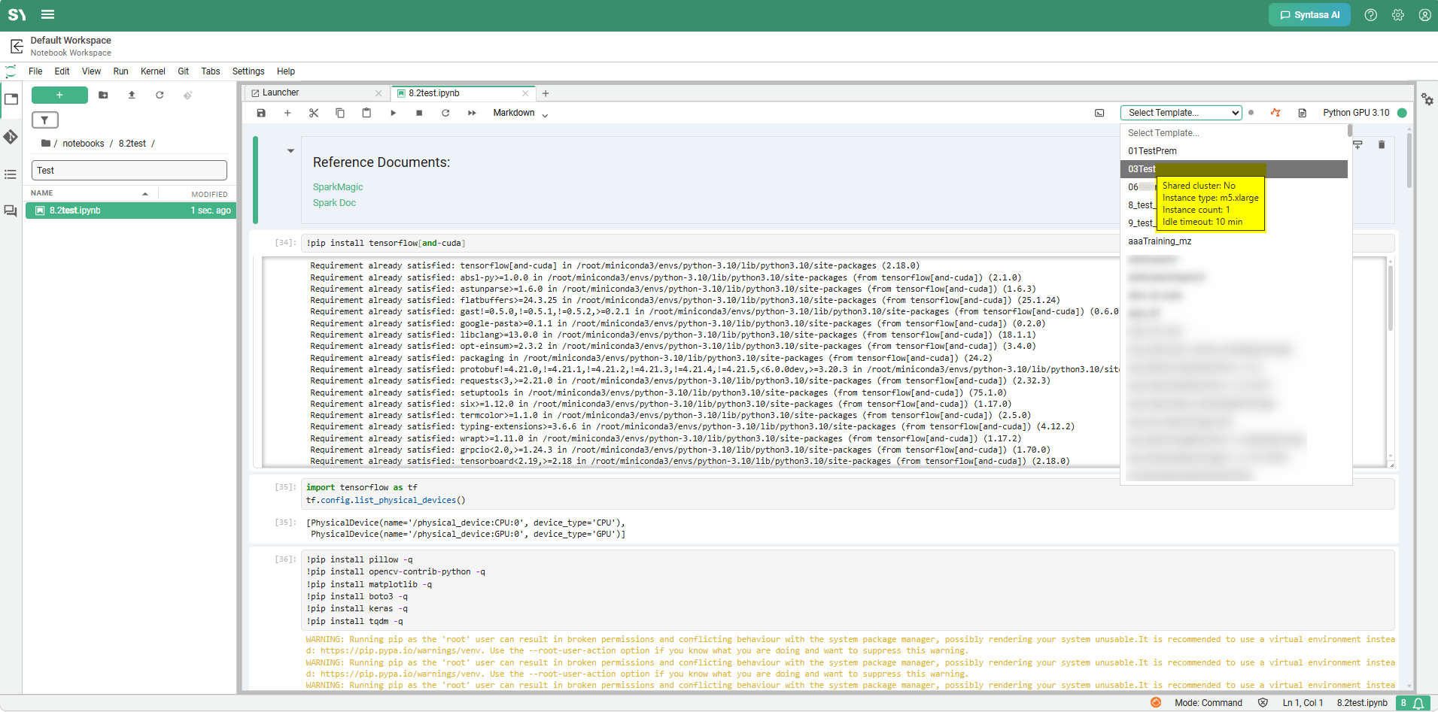Viewport: 1438px width, 712px height.
Task: Upload files using the upload arrow icon
Action: pos(132,95)
